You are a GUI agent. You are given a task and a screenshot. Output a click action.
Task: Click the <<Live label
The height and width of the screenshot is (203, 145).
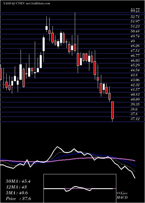[122, 193]
